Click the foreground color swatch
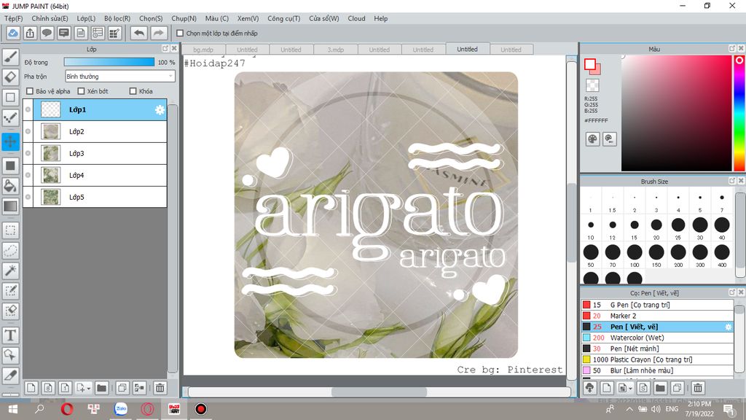 pos(590,64)
